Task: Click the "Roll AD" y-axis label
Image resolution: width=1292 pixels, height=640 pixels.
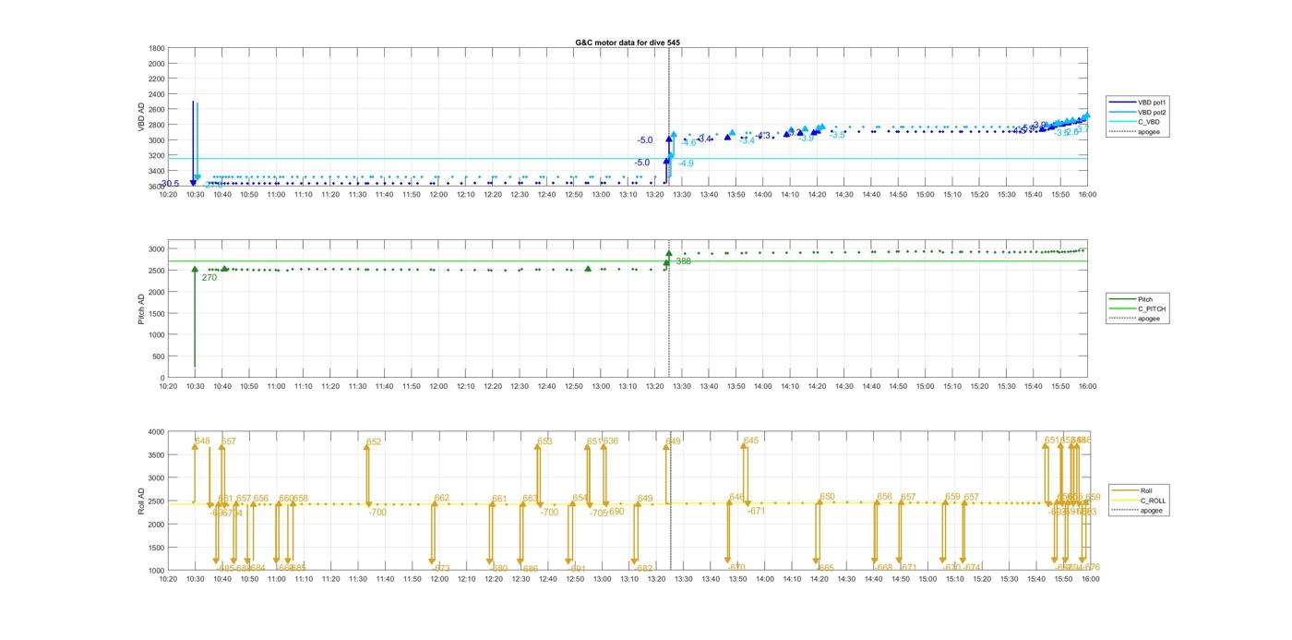Action: [x=141, y=501]
